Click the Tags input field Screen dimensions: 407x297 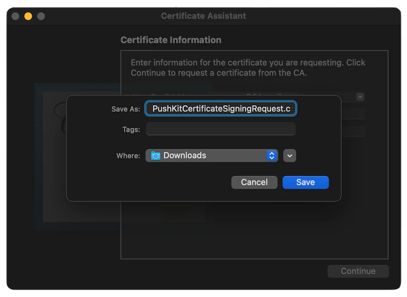tap(221, 129)
